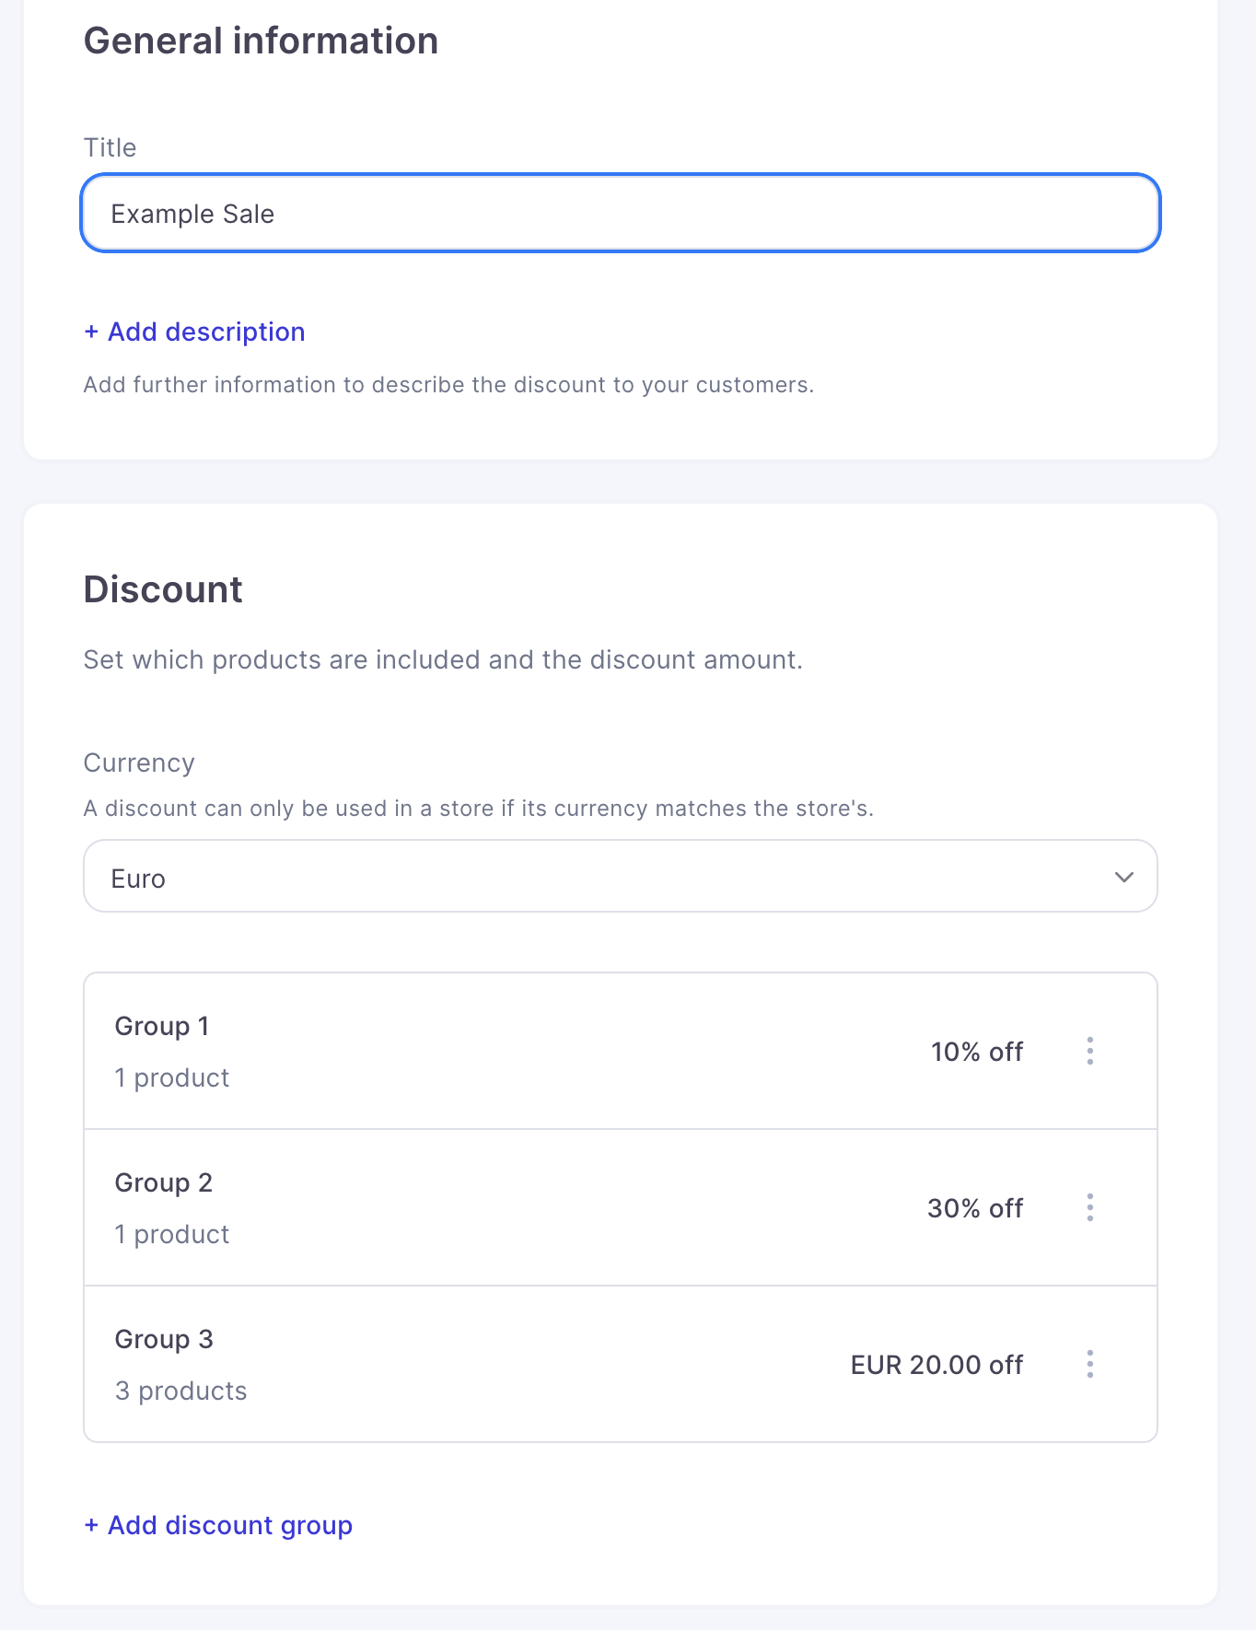The height and width of the screenshot is (1630, 1256).
Task: Open the Group 1 three-dot options menu
Action: [1090, 1051]
